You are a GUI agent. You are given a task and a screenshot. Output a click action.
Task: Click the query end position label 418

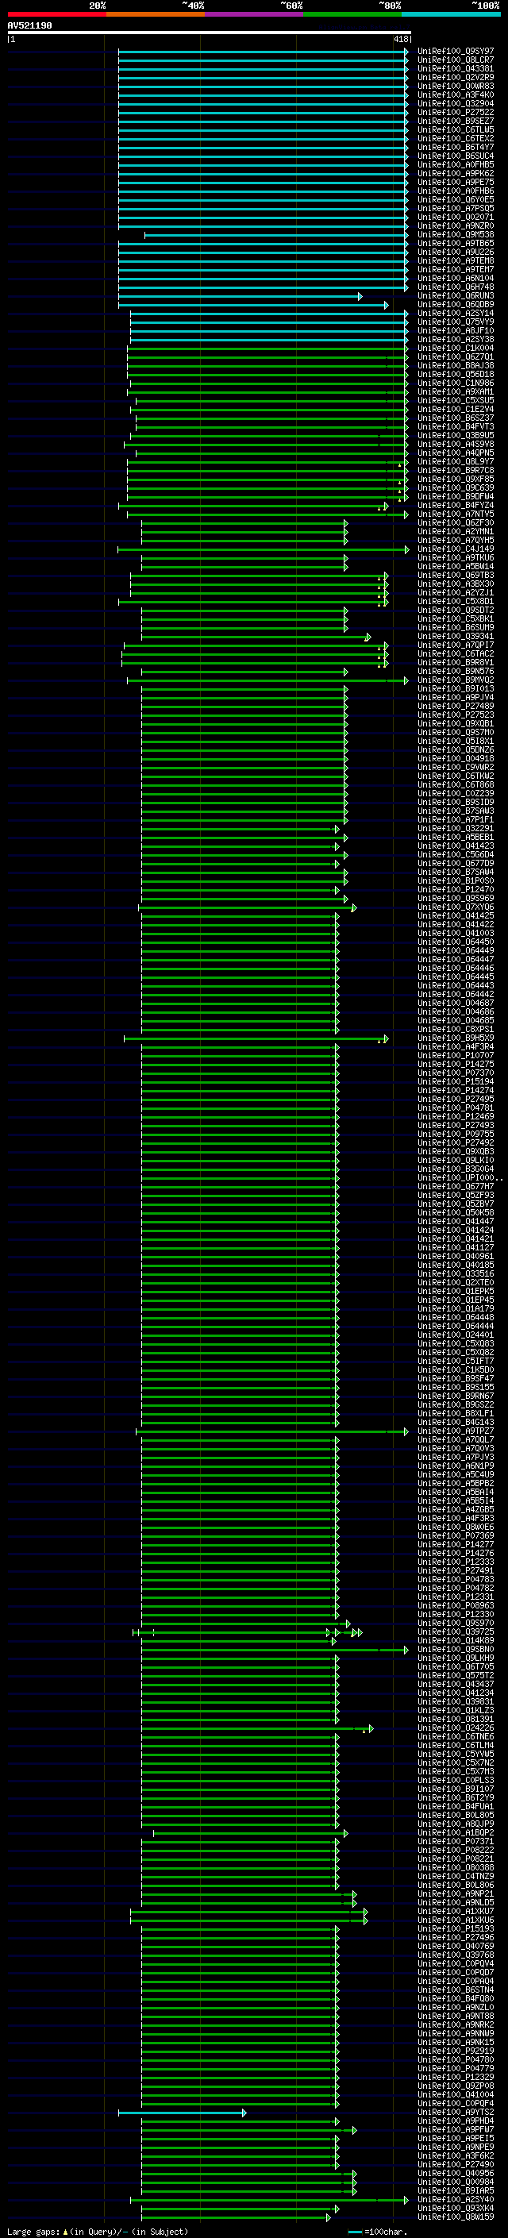(400, 39)
